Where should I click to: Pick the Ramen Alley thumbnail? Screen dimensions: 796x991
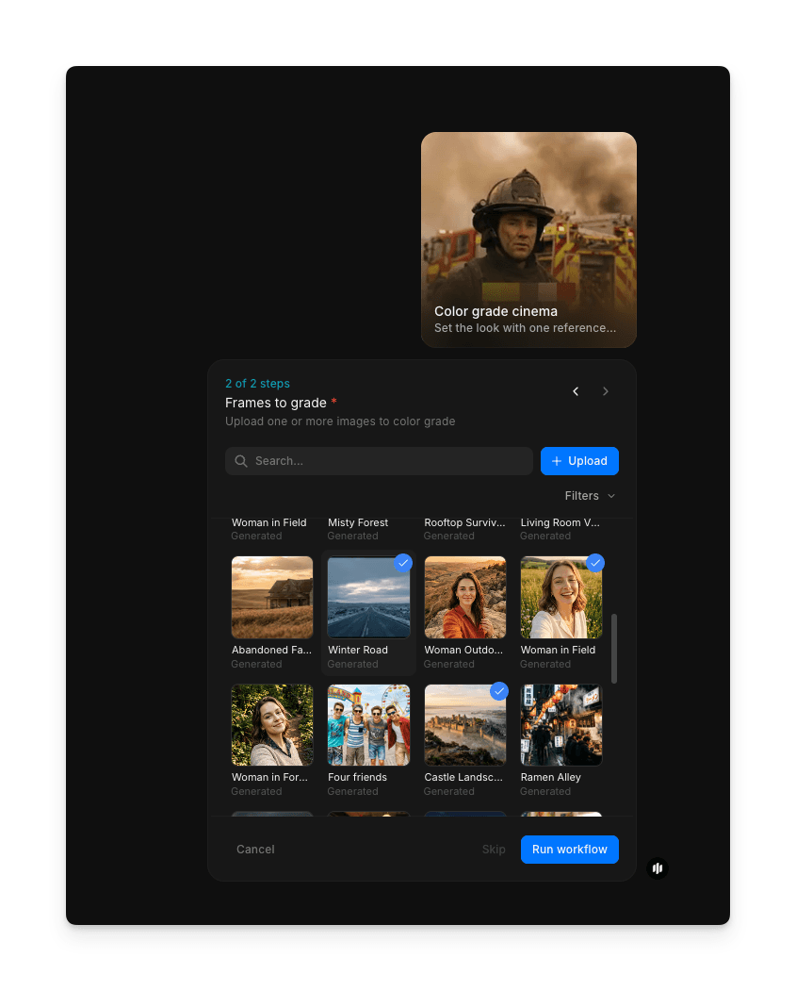[x=561, y=725]
